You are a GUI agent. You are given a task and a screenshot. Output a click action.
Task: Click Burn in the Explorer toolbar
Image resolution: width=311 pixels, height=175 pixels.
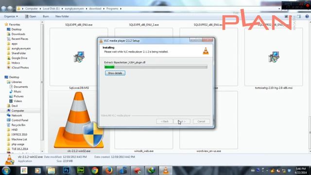(46, 16)
